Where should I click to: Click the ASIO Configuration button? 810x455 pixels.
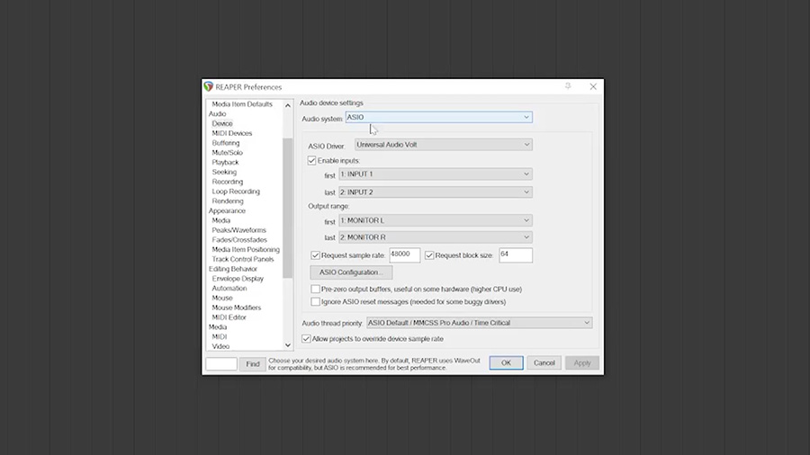351,272
